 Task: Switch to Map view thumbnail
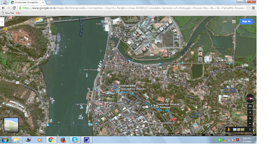point(11,124)
